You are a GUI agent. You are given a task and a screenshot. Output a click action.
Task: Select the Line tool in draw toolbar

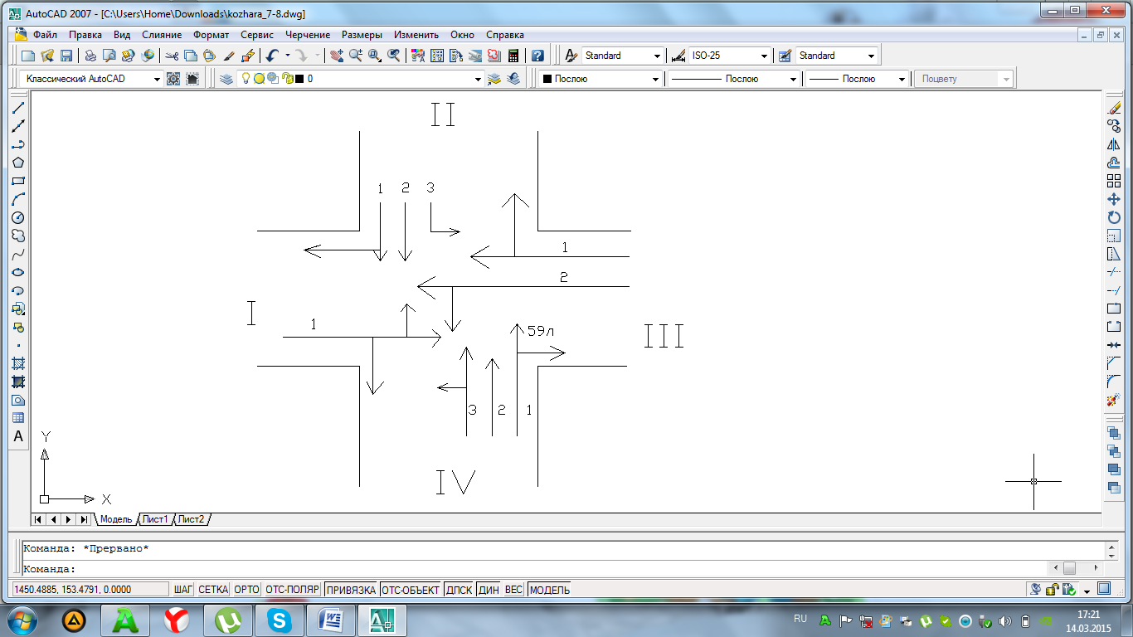(18, 108)
